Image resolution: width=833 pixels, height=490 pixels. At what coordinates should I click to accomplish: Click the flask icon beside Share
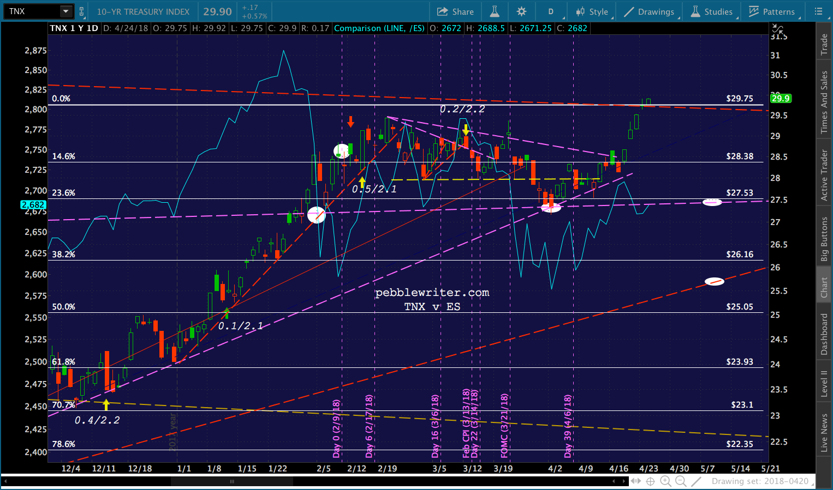coord(495,11)
